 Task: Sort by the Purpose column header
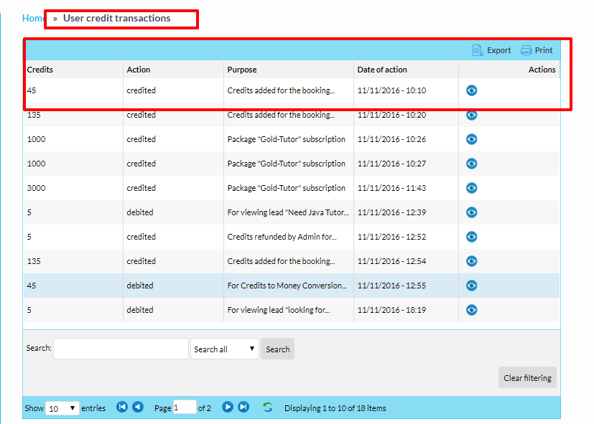tap(242, 70)
